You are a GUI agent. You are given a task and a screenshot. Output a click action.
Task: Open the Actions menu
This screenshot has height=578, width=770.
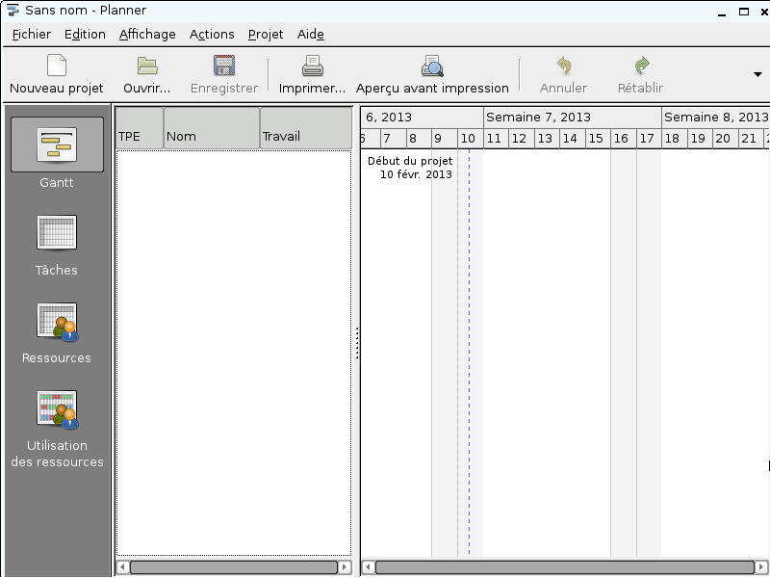coord(212,35)
